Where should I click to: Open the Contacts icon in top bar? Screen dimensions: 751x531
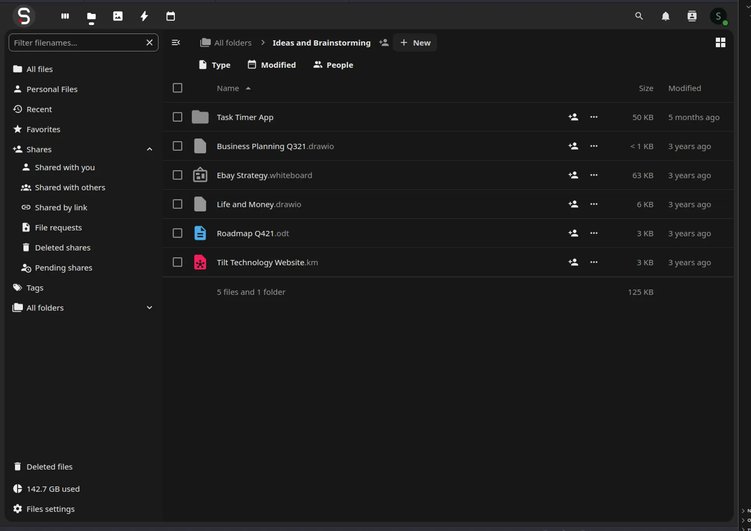click(x=692, y=16)
